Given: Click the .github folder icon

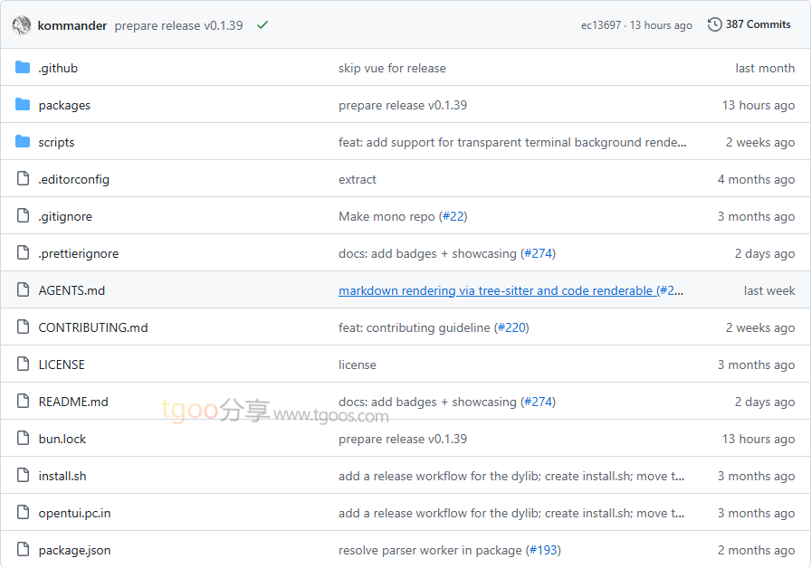Looking at the screenshot, I should [23, 68].
